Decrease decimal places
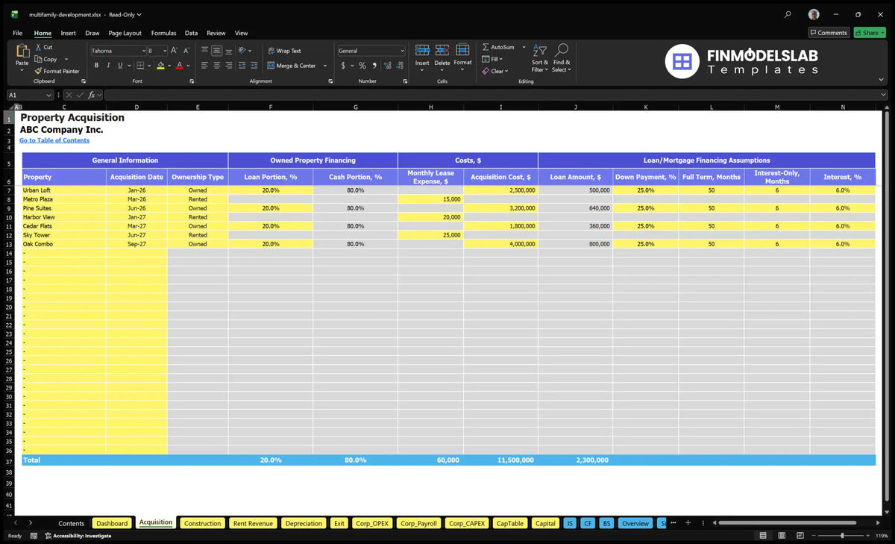 [x=400, y=66]
